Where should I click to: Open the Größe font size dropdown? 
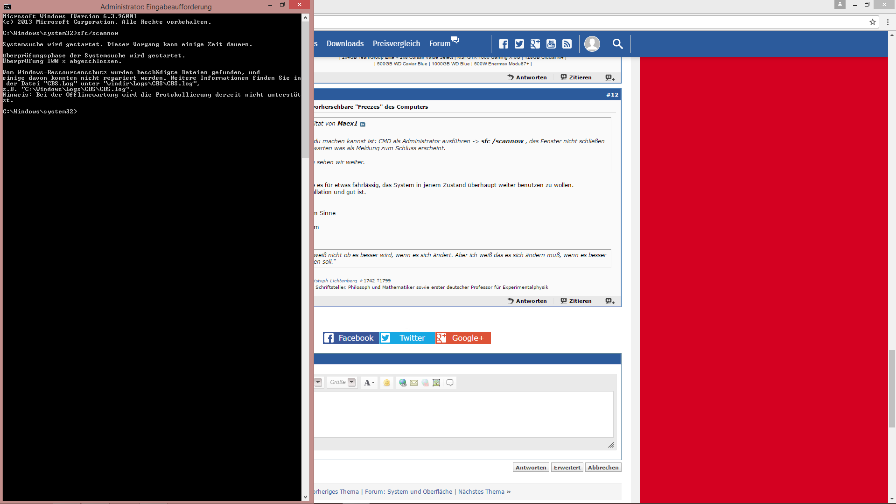352,382
